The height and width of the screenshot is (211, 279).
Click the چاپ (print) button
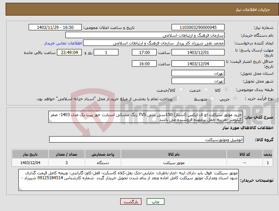pyautogui.click(x=155, y=202)
